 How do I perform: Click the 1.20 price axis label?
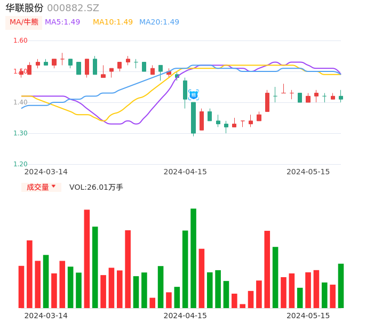[20, 164]
